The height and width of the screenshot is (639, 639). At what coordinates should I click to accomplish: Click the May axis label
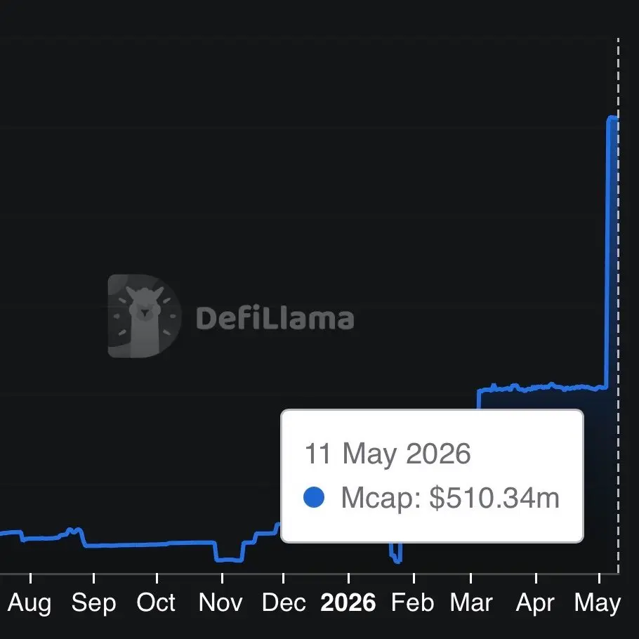coord(598,602)
